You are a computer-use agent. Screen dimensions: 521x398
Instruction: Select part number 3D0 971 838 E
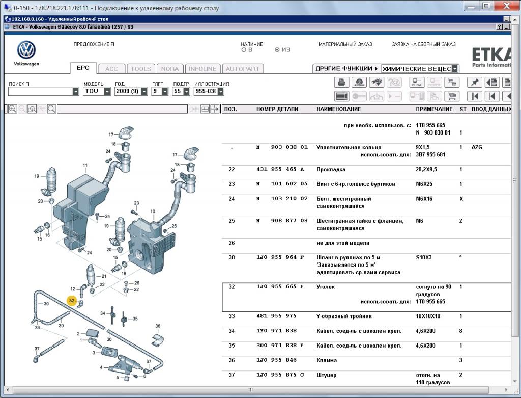click(x=280, y=346)
